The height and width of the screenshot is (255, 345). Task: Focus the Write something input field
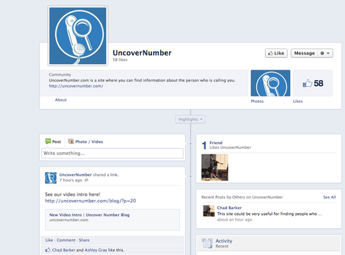pos(112,153)
